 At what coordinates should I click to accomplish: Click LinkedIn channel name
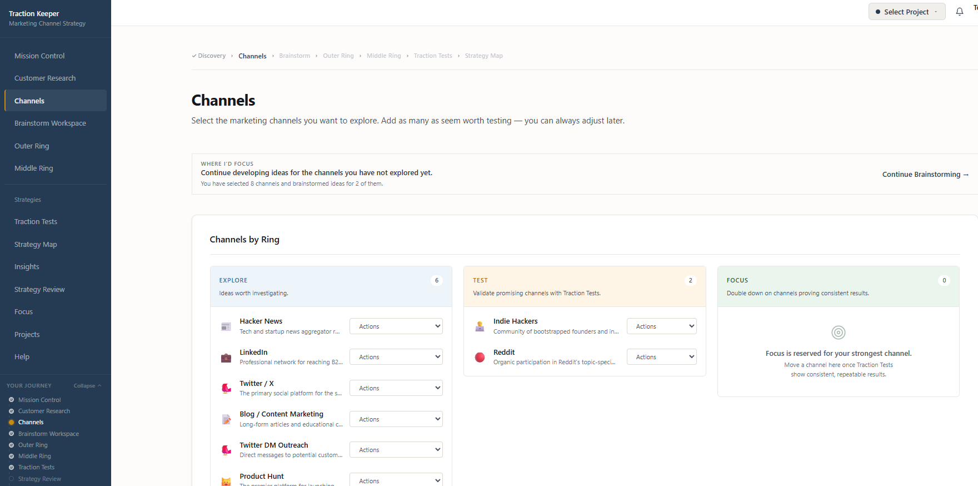[x=253, y=353]
